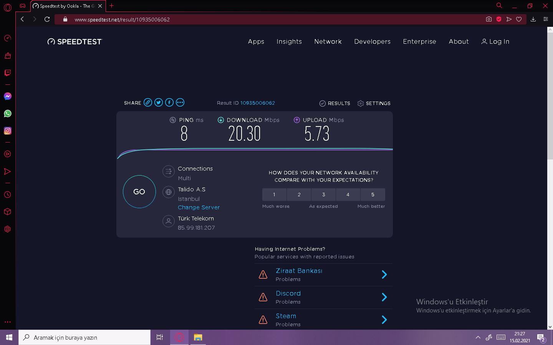Expand Ziraat Bankası problems arrow
The height and width of the screenshot is (345, 553).
pyautogui.click(x=384, y=274)
